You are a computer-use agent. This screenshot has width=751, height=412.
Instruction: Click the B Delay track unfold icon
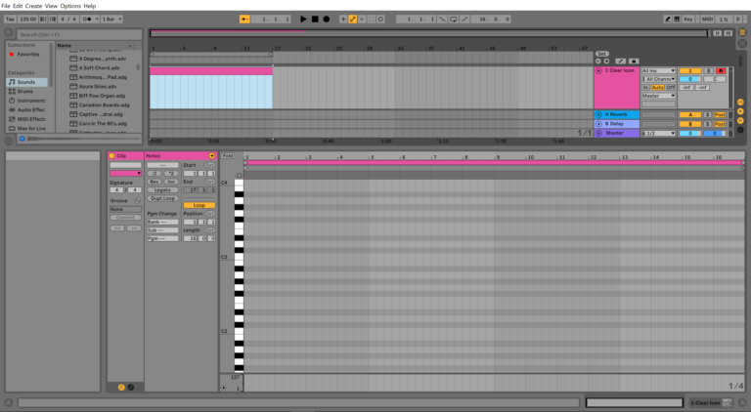coord(598,124)
